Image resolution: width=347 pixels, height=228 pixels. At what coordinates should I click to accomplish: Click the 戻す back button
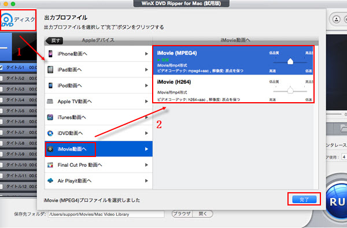[x=54, y=40]
